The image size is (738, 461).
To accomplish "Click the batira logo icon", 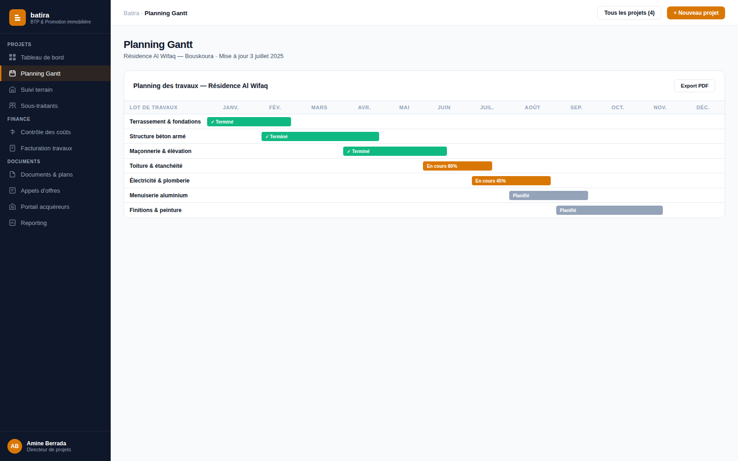I will (x=18, y=18).
